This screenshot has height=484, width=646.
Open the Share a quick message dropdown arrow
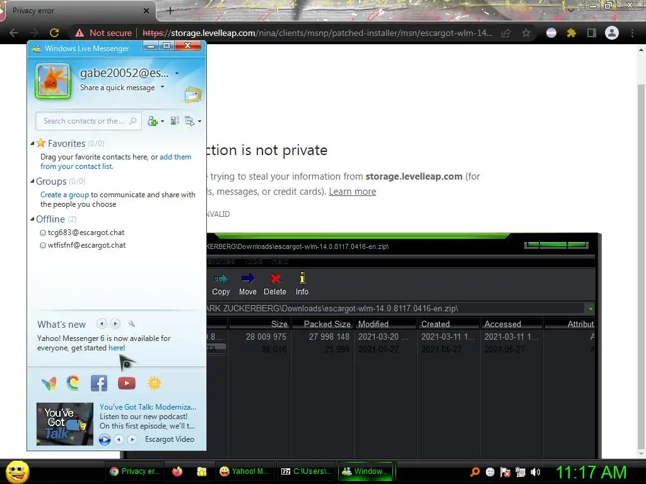click(x=162, y=87)
